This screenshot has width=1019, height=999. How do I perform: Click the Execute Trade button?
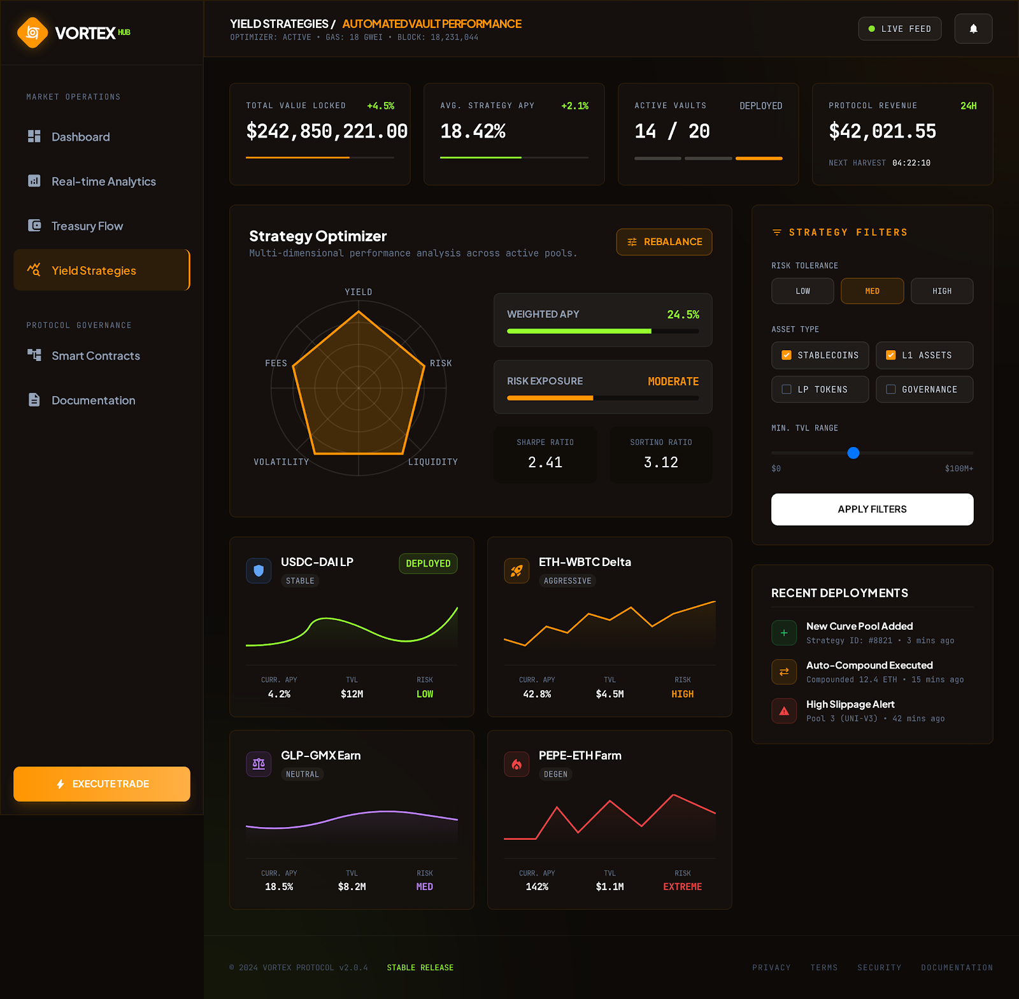tap(101, 784)
